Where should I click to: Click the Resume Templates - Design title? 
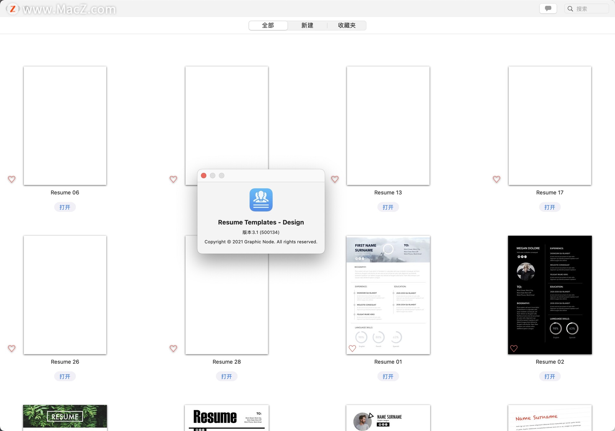click(261, 222)
